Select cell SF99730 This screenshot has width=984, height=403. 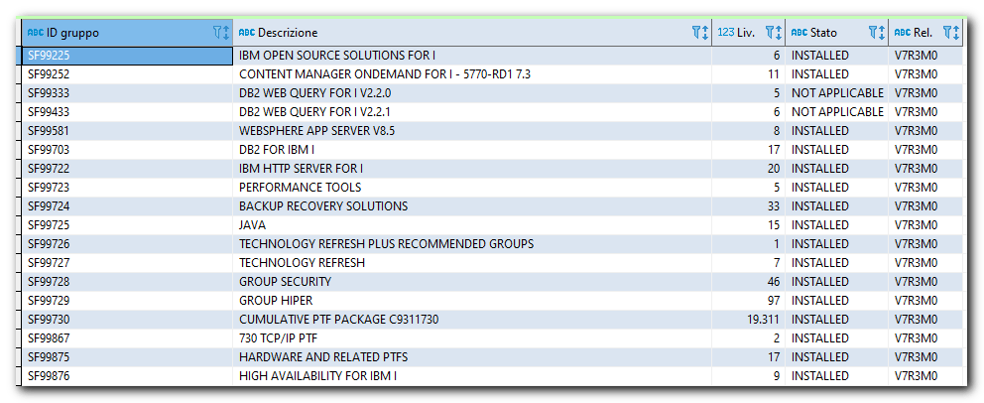(x=127, y=319)
